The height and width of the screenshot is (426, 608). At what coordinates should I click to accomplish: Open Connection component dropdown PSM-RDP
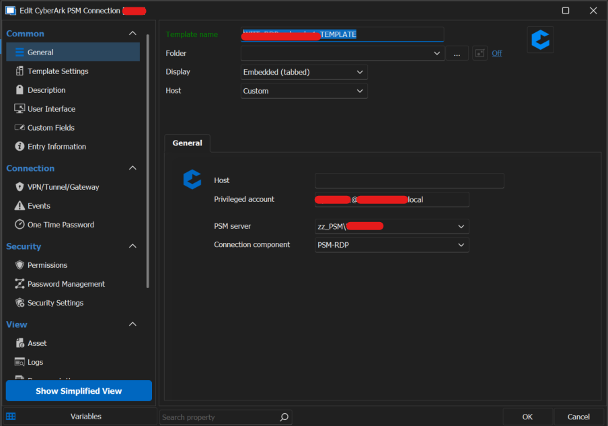click(x=391, y=245)
